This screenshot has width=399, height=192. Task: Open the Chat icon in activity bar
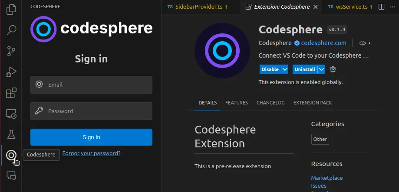[11, 176]
